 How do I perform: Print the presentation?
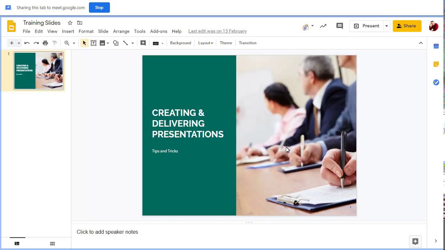click(x=45, y=43)
